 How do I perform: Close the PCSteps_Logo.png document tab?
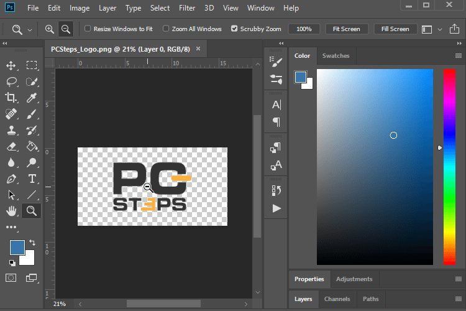(x=198, y=49)
